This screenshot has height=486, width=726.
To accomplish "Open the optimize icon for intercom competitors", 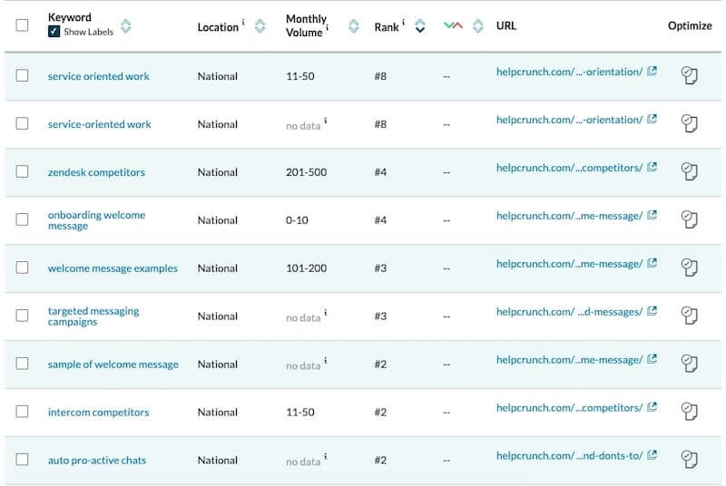I will point(689,412).
